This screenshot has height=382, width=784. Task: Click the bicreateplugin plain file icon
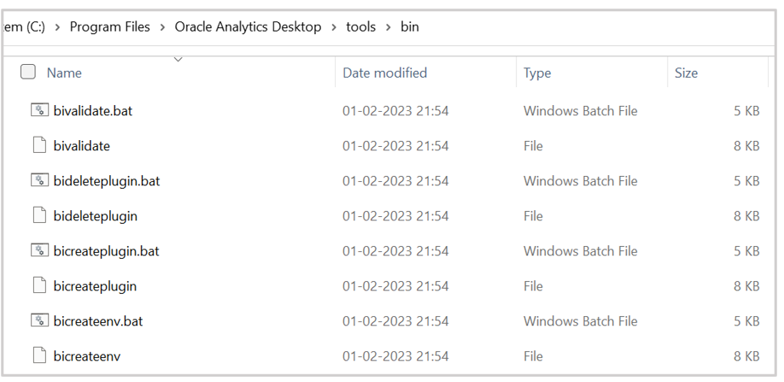point(39,285)
